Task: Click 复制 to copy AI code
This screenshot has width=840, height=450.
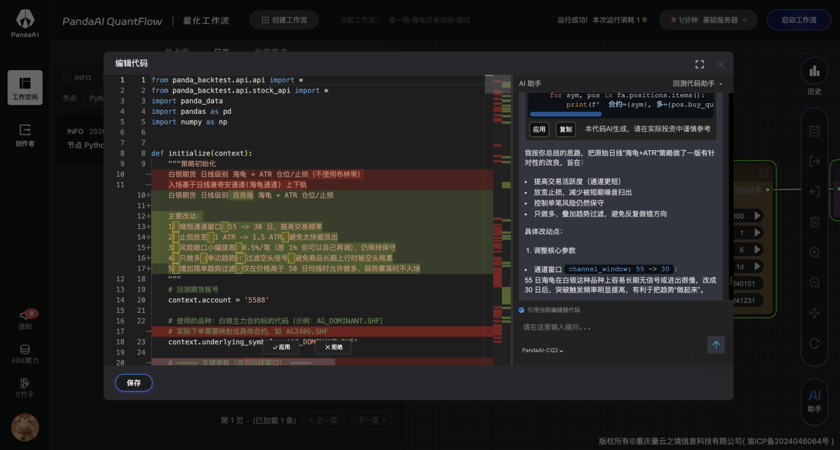Action: pyautogui.click(x=565, y=129)
